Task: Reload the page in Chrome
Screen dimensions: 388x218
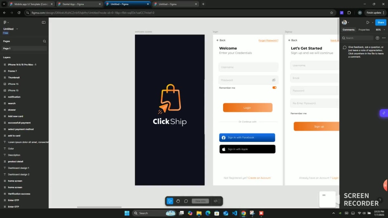Action: pos(19,13)
